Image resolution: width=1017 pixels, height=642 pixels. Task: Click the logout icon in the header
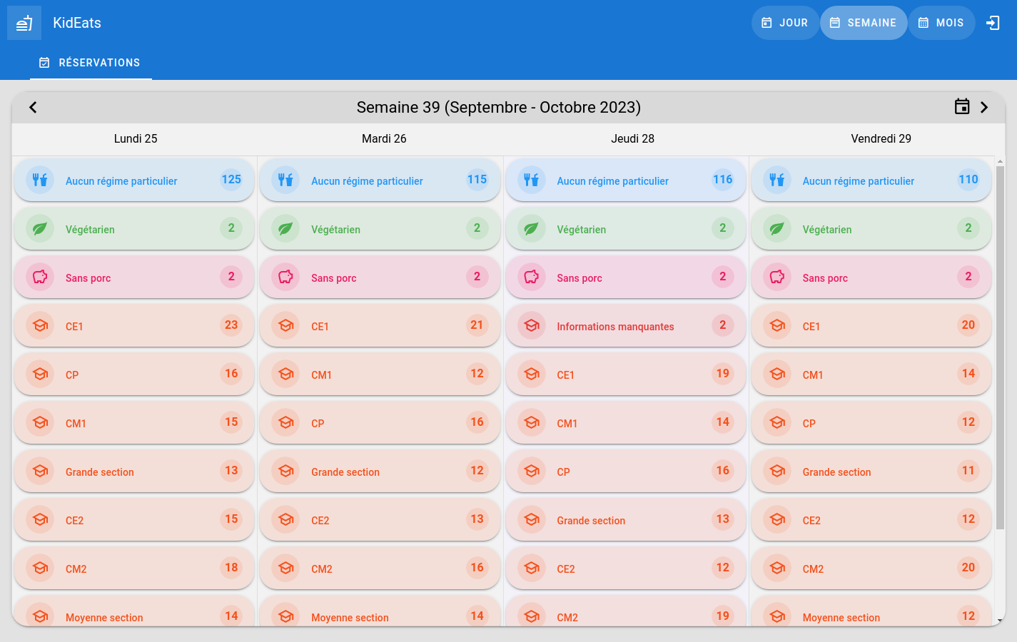click(x=993, y=23)
